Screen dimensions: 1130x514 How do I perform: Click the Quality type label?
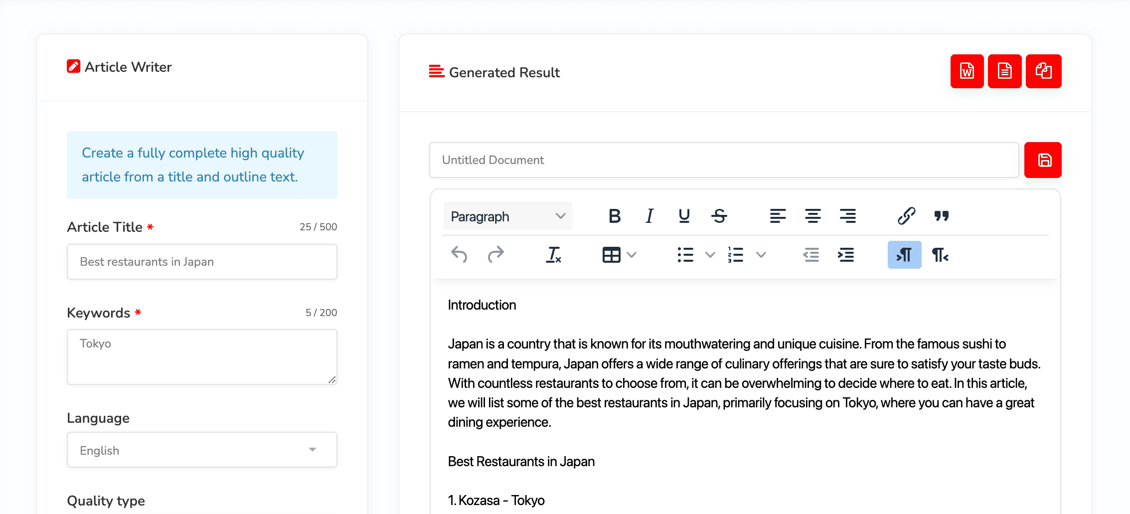106,501
